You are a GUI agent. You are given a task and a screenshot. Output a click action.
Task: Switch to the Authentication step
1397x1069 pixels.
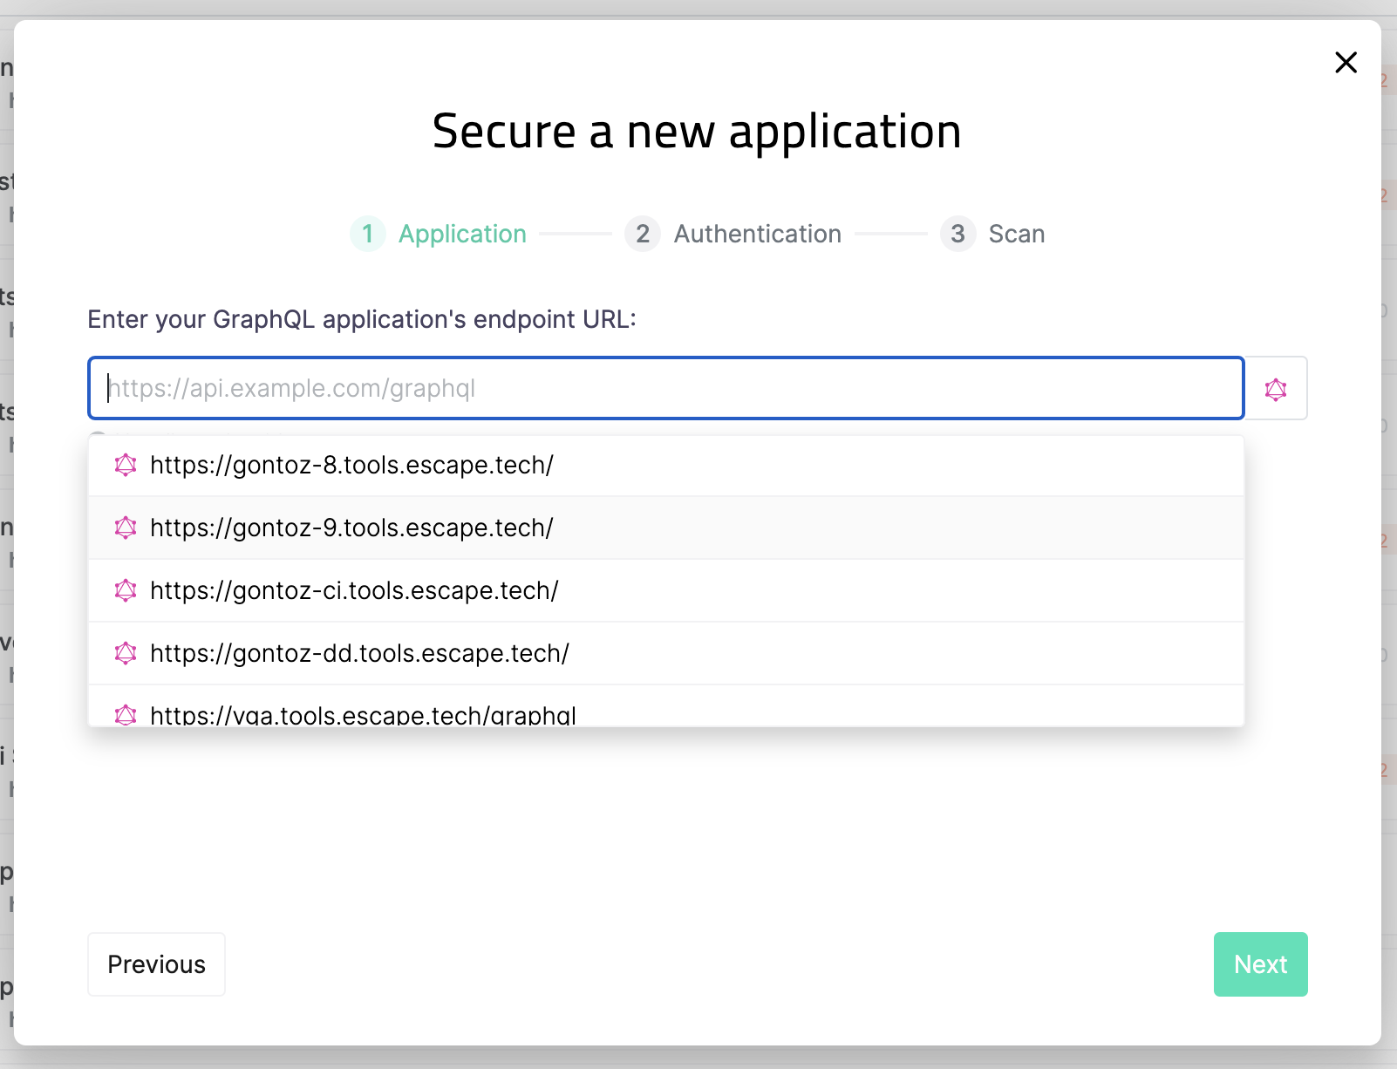(x=757, y=234)
